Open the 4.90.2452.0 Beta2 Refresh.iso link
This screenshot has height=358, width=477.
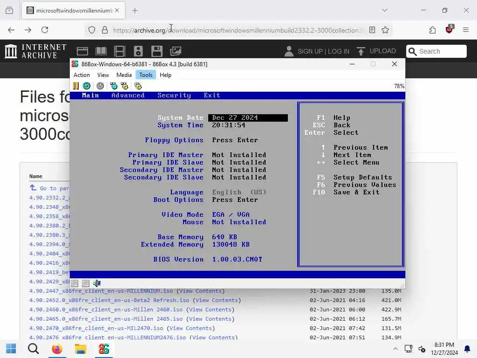coord(109,300)
